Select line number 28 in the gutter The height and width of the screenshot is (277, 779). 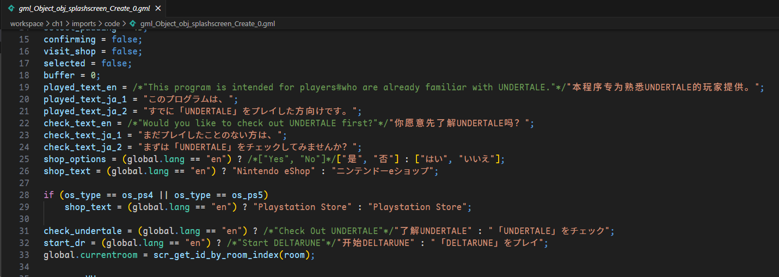24,195
